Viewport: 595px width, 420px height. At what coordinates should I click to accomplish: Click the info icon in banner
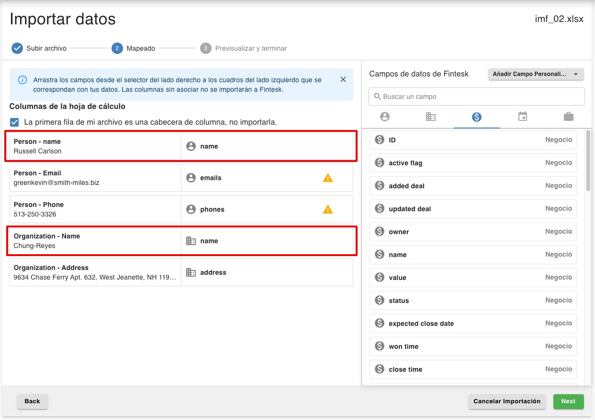click(22, 80)
